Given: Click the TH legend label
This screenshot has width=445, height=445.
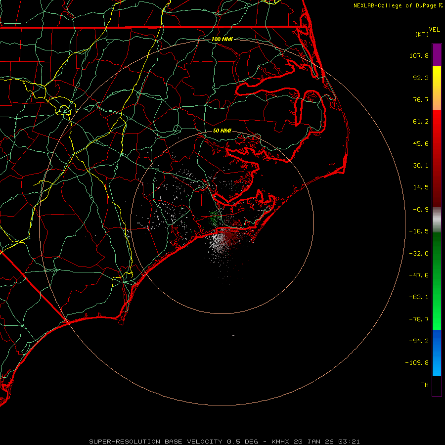Looking at the screenshot, I should (425, 385).
